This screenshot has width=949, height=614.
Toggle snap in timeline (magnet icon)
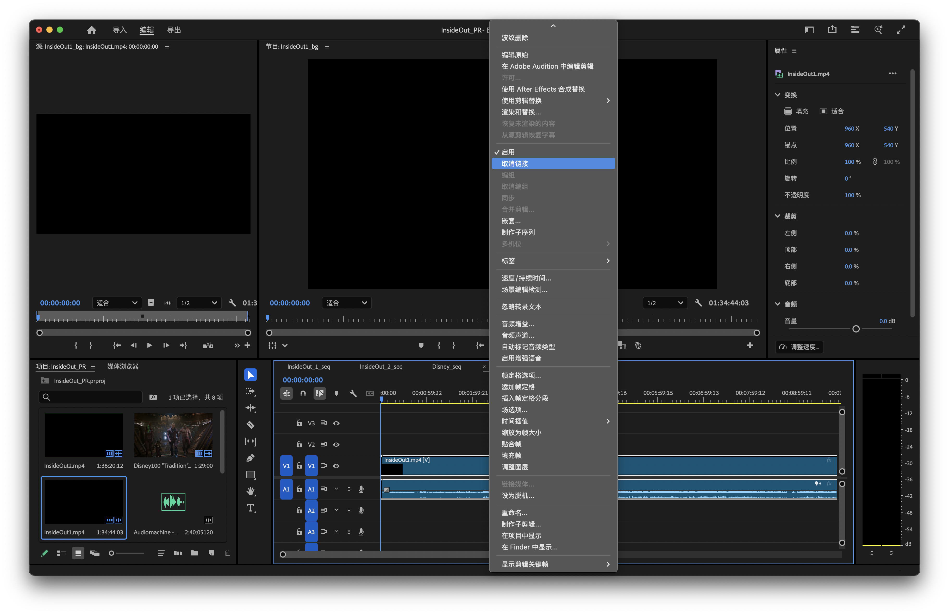[x=303, y=393]
